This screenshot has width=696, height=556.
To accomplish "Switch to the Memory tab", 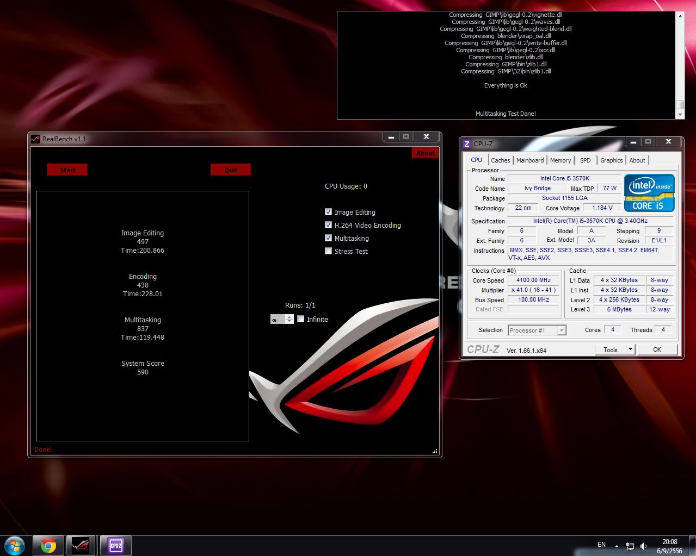I will click(561, 160).
